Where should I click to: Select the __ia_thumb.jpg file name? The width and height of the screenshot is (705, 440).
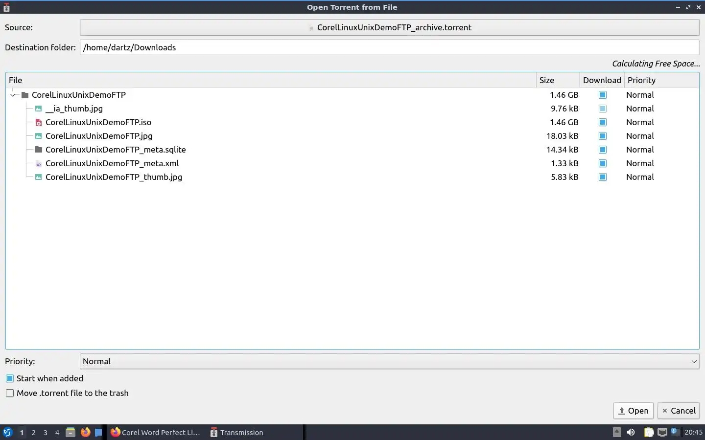[x=74, y=109]
